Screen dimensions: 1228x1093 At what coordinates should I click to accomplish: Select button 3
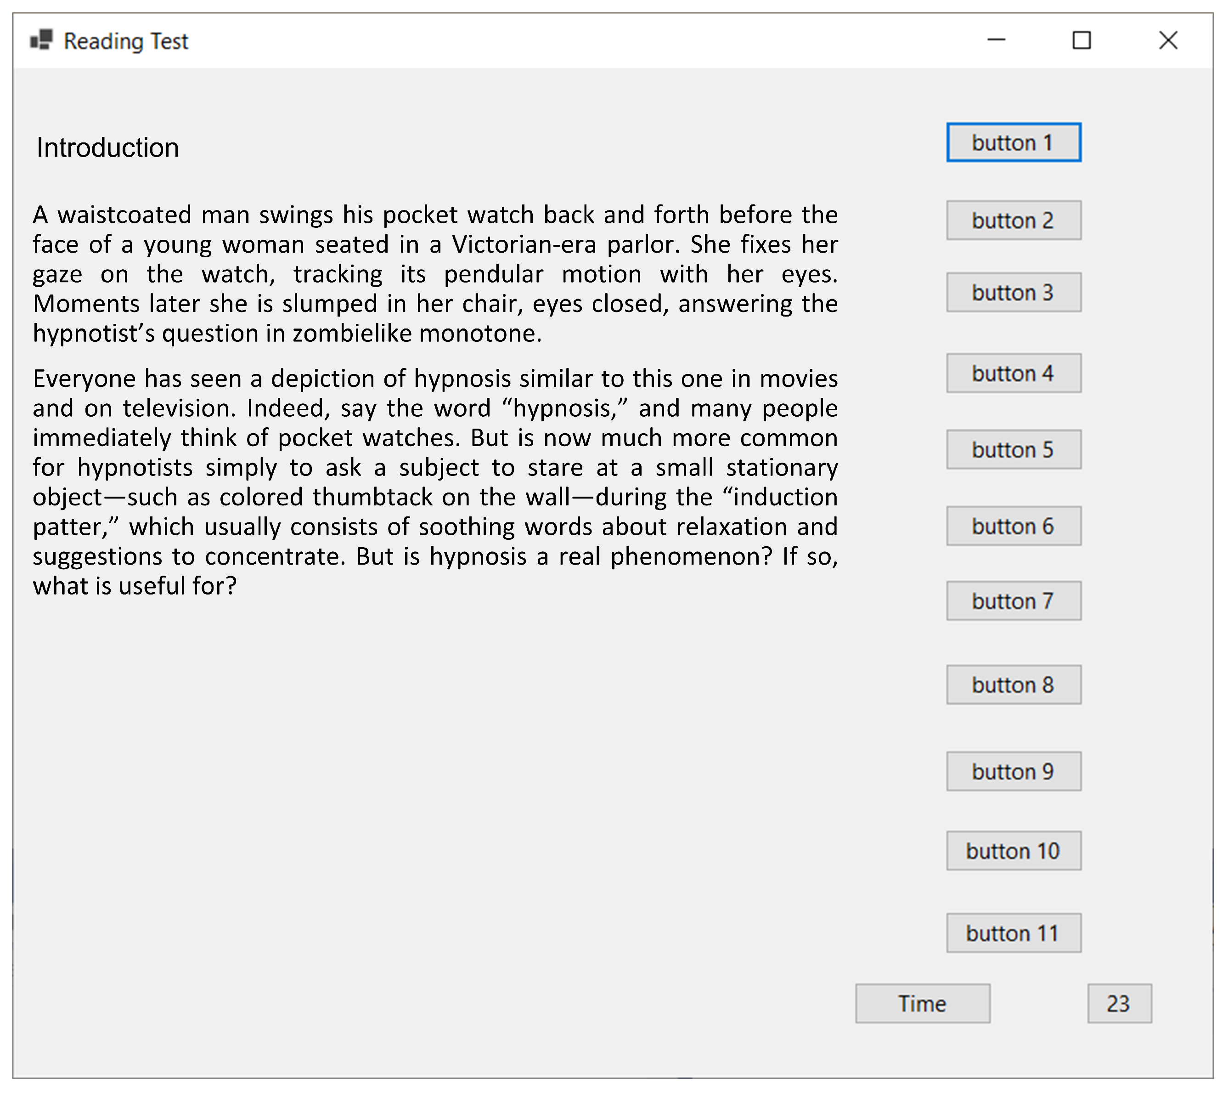(x=1013, y=293)
